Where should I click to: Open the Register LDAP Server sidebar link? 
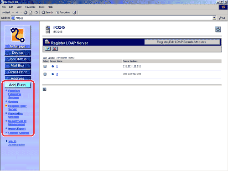[17, 108]
